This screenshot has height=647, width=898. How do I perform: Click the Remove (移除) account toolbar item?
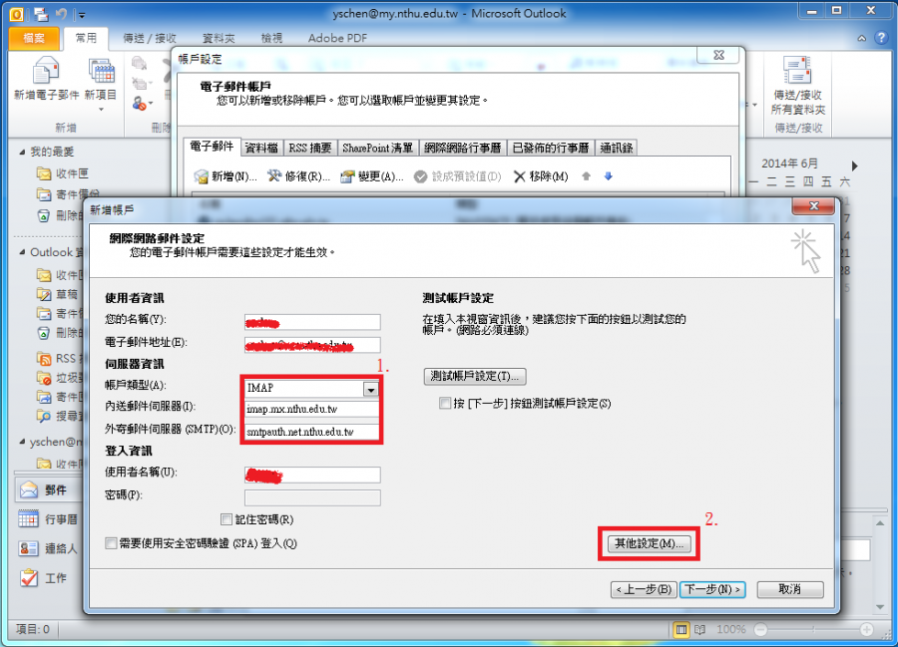coord(540,176)
